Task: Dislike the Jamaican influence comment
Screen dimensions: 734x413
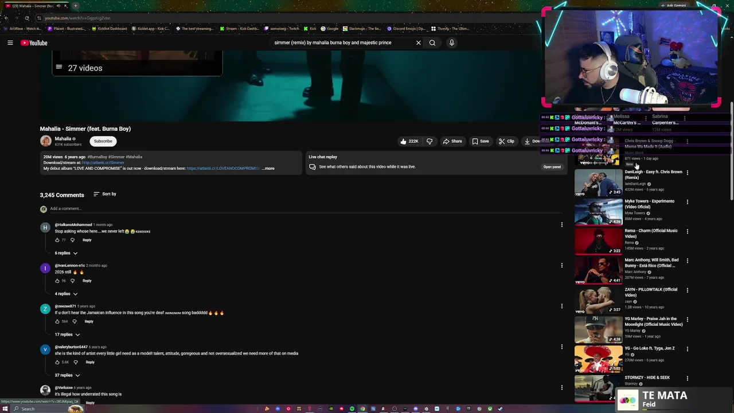Action: [x=74, y=321]
